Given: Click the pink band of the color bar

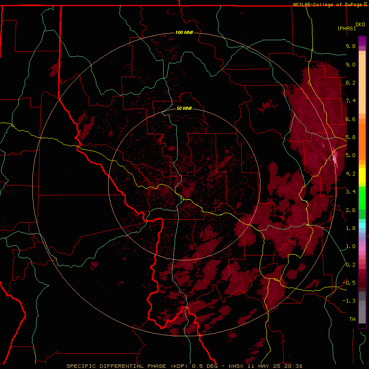Looking at the screenshot, I should pos(362,248).
